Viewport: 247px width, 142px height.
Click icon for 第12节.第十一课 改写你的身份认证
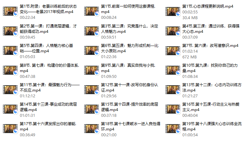tap(92, 90)
